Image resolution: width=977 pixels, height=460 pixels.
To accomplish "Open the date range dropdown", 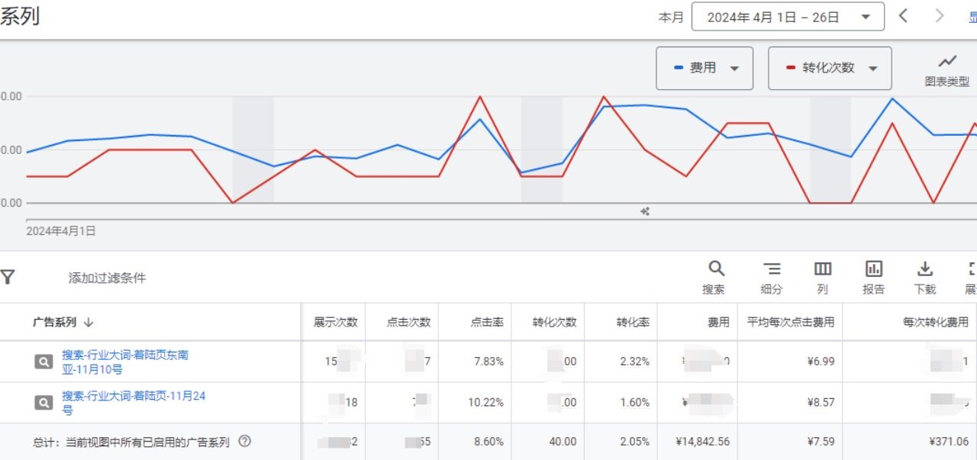I will pos(788,17).
